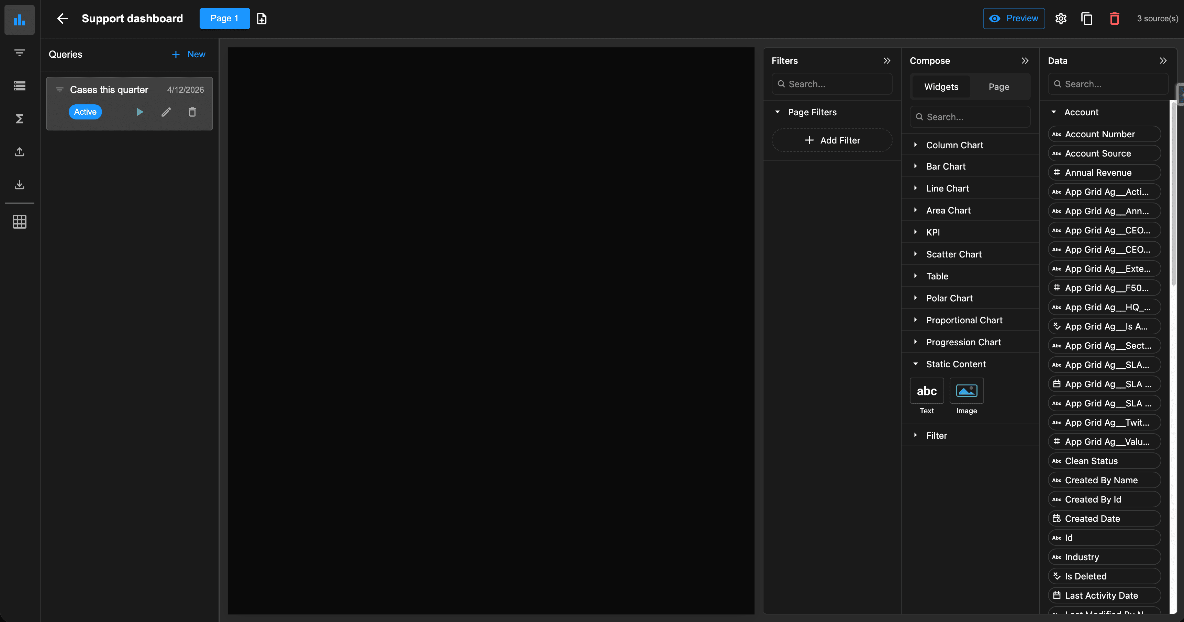Toggle the Active status on query
Image resolution: width=1184 pixels, height=622 pixels.
click(85, 112)
